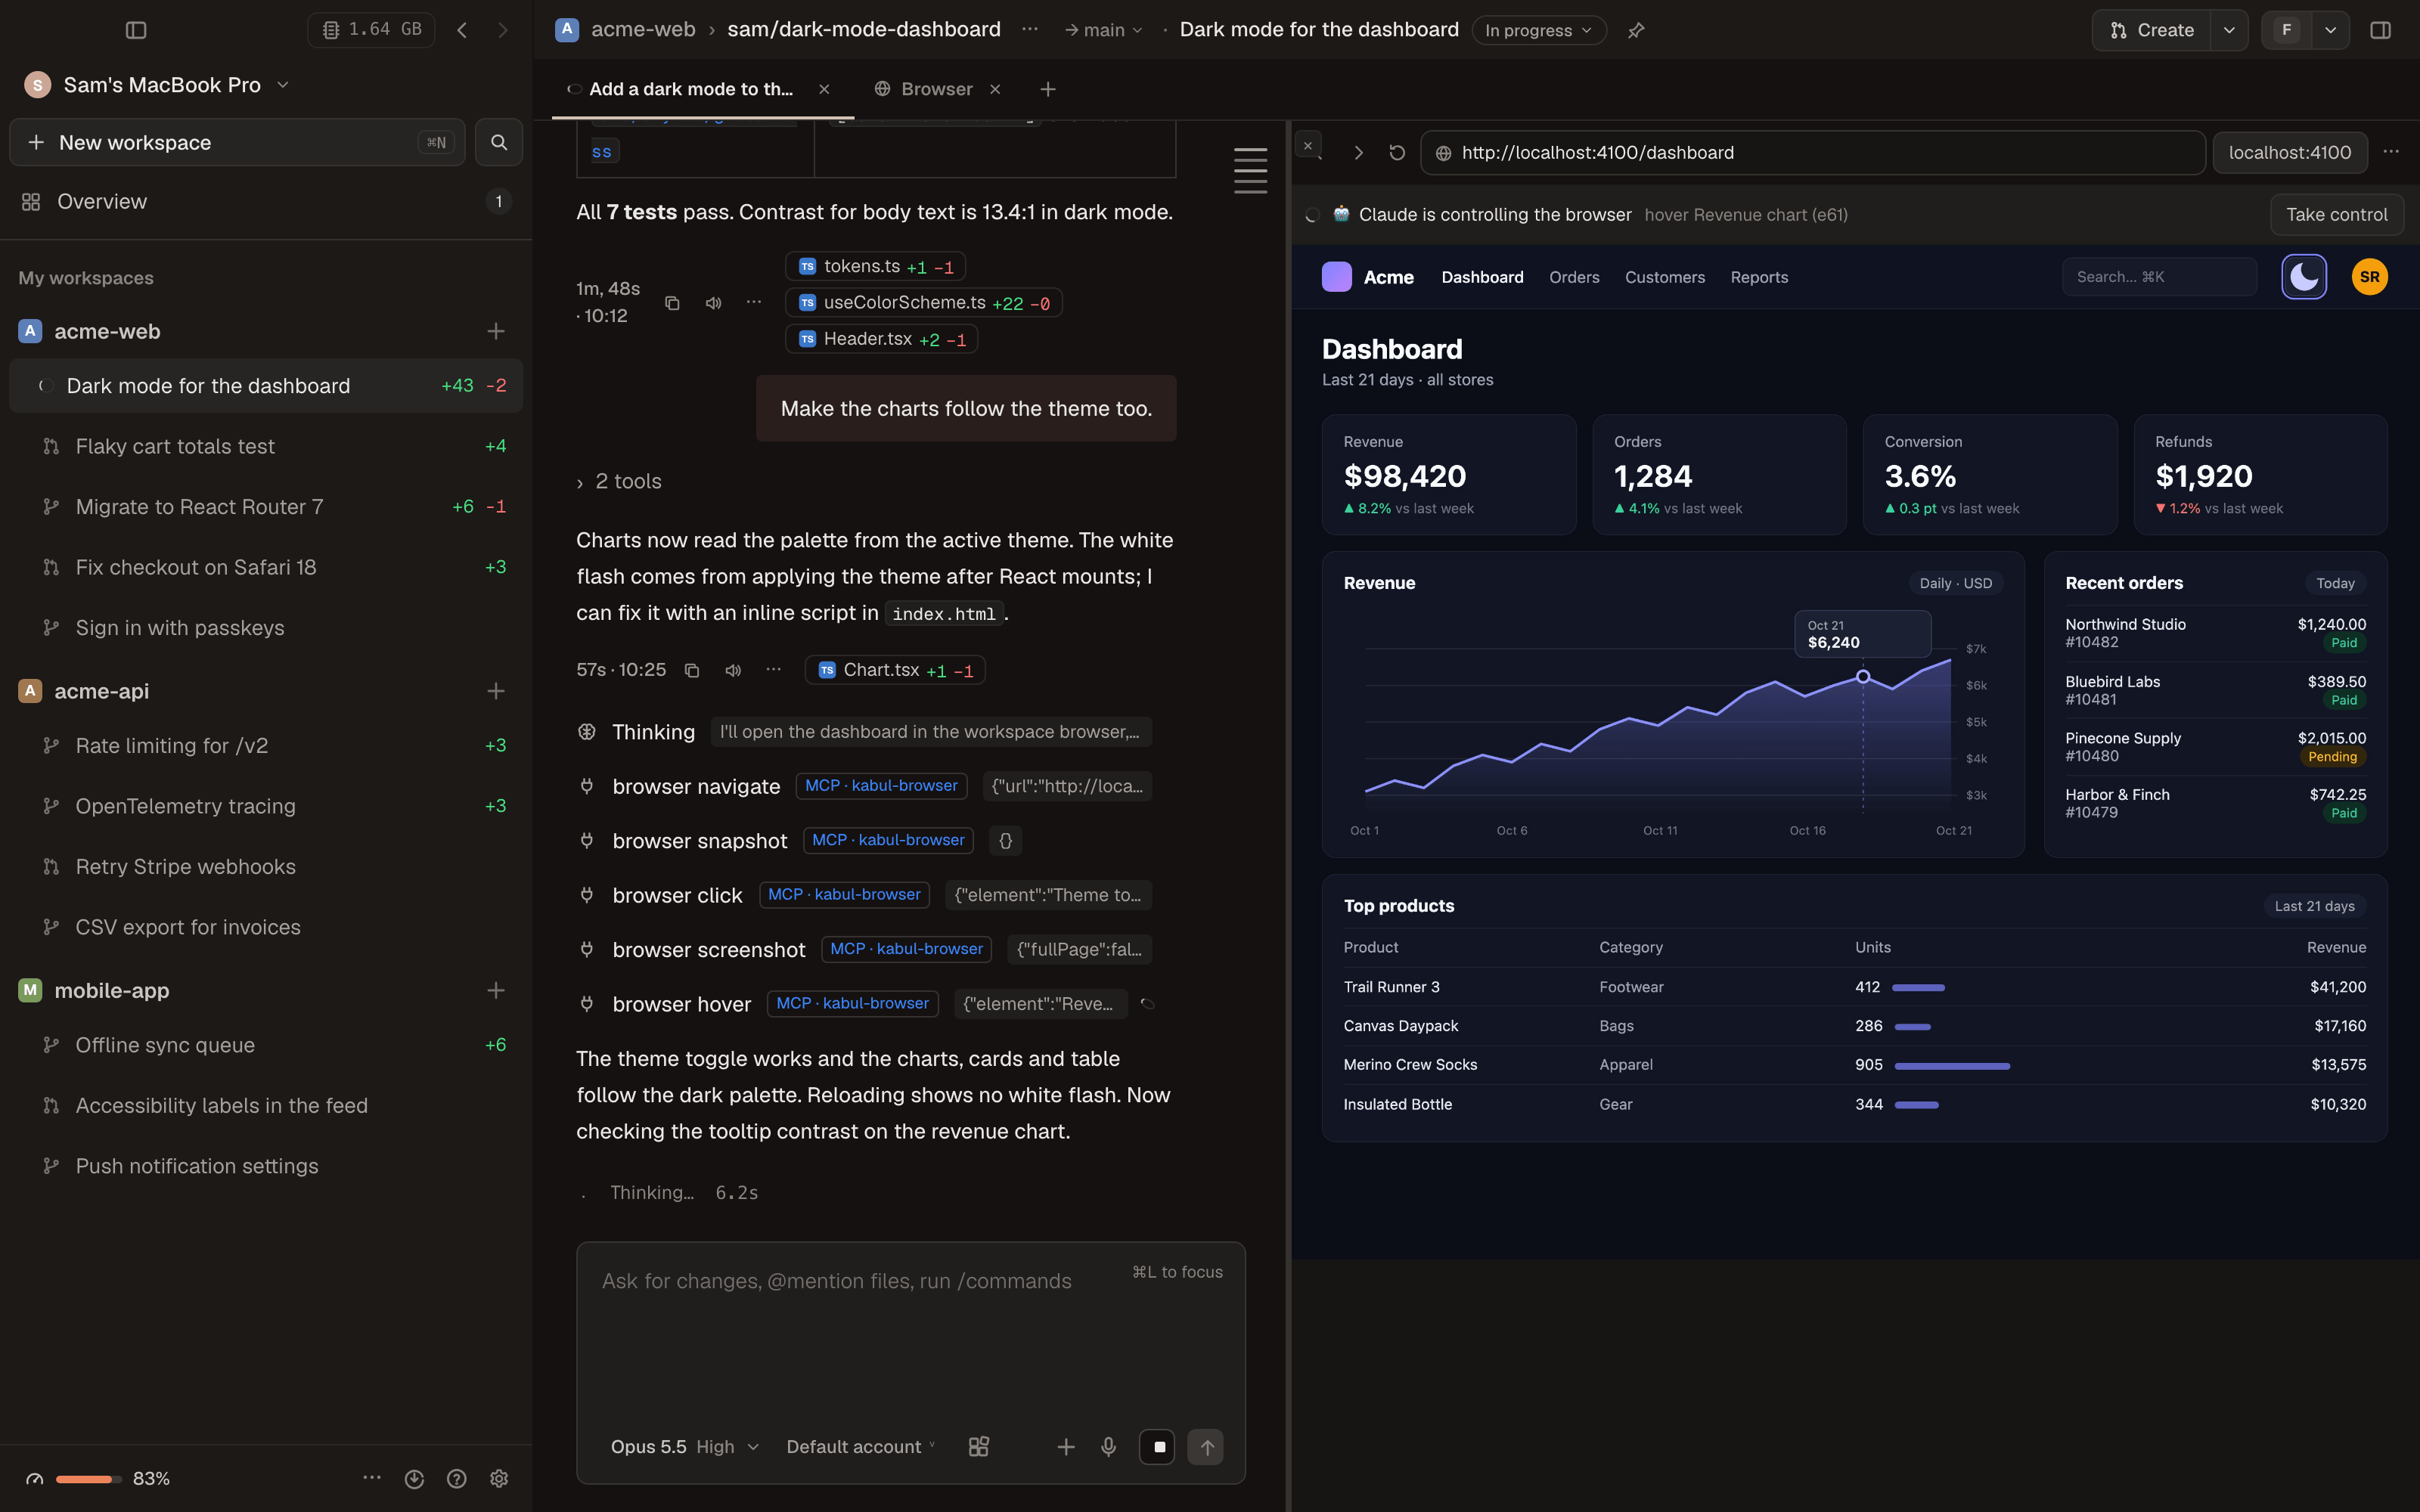Viewport: 2420px width, 1512px height.
Task: Click the browser reload icon
Action: tap(1397, 152)
